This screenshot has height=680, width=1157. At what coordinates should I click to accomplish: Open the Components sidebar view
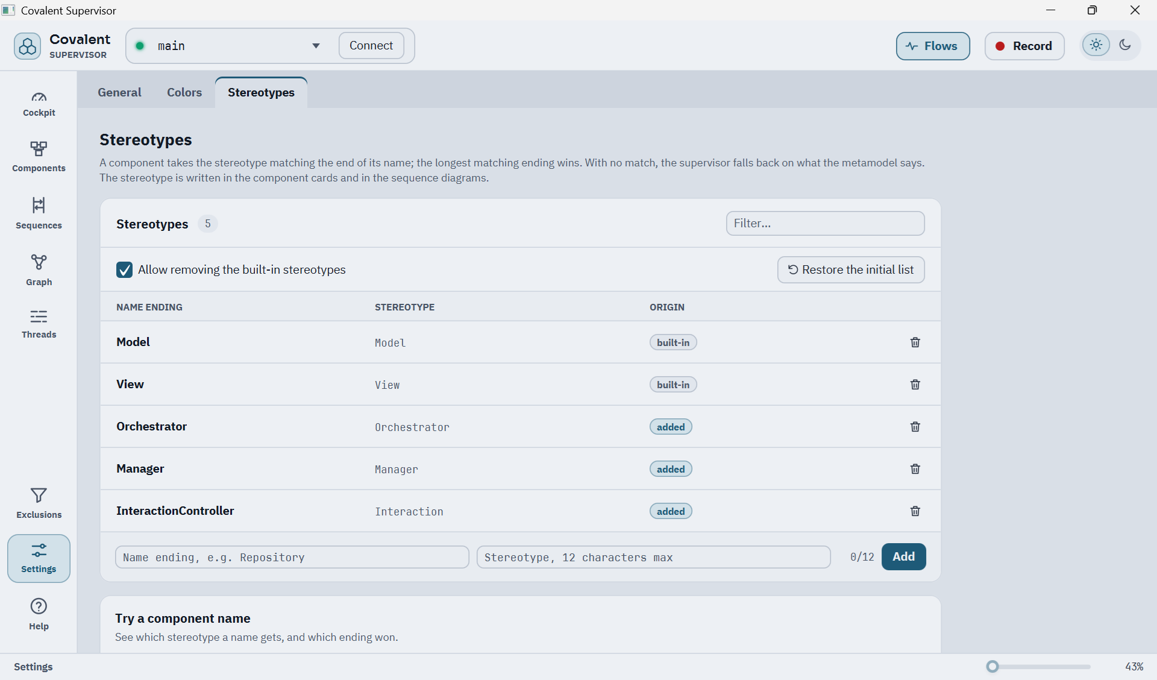pos(39,157)
